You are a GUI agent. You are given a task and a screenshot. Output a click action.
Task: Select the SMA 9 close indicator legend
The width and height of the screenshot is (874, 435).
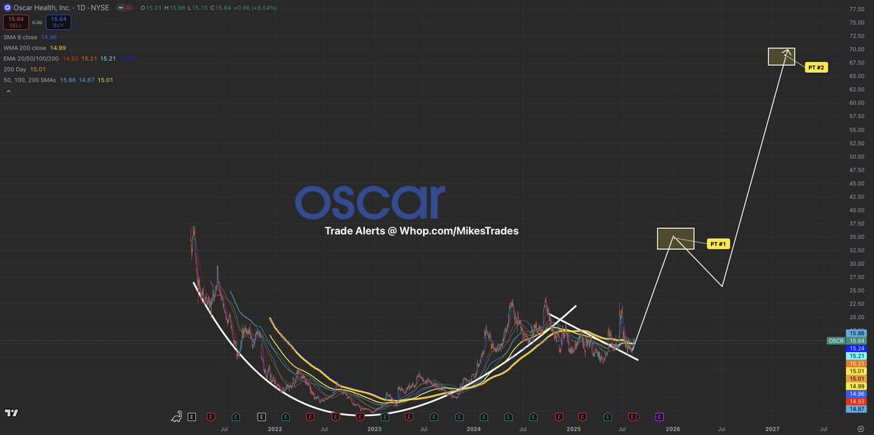click(x=22, y=36)
